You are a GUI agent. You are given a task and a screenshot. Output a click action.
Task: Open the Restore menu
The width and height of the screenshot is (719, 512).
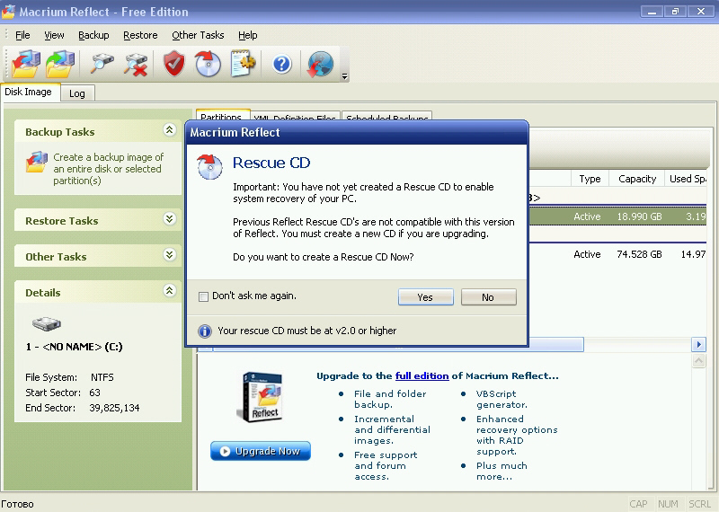click(140, 35)
